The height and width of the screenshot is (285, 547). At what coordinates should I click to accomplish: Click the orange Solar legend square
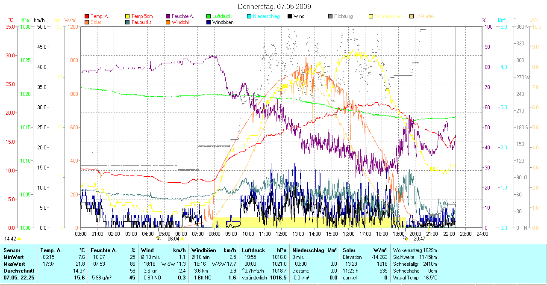coord(87,22)
